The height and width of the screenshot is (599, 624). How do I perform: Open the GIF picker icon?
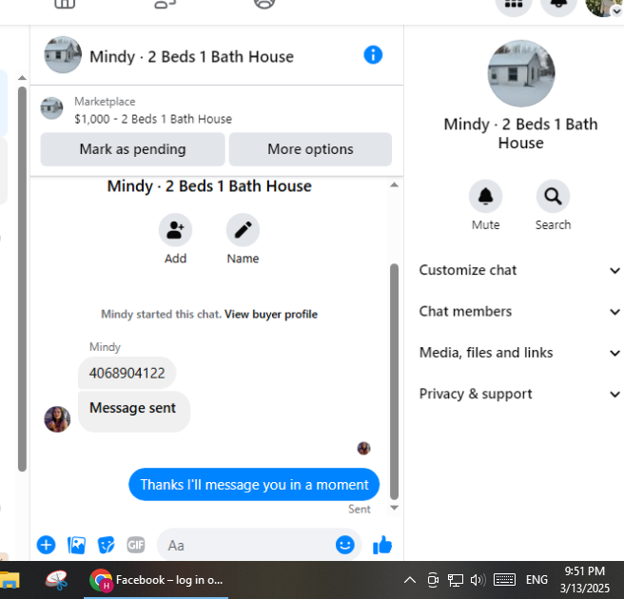click(x=136, y=545)
